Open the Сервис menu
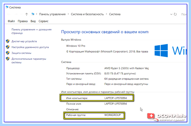The image size is (191, 126). click(x=44, y=21)
